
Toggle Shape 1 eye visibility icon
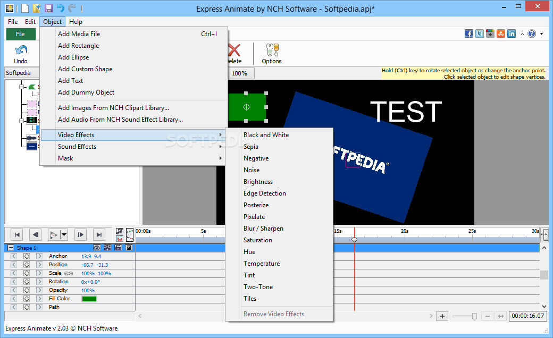click(97, 248)
